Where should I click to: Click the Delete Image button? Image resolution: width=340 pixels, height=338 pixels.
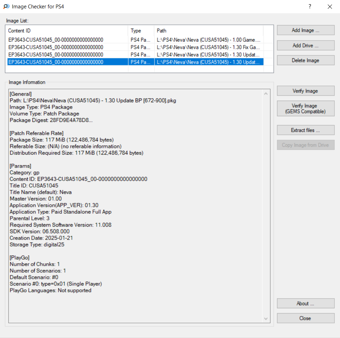point(305,60)
